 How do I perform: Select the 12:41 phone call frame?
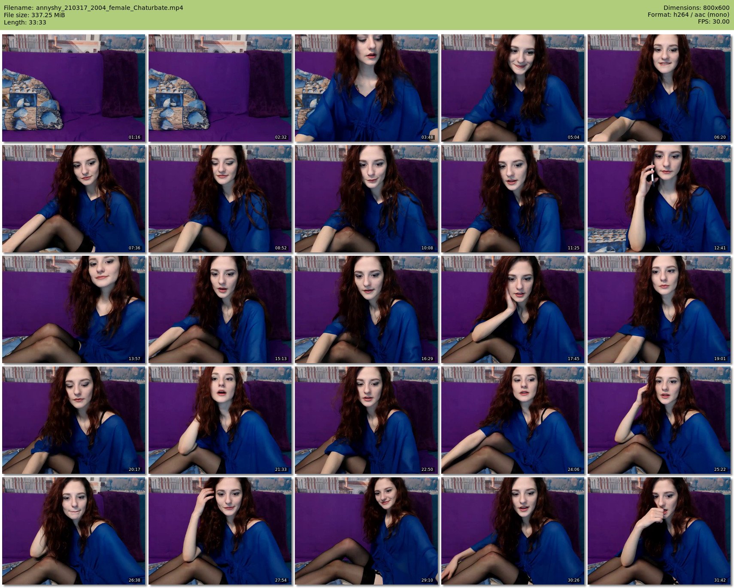pos(659,199)
